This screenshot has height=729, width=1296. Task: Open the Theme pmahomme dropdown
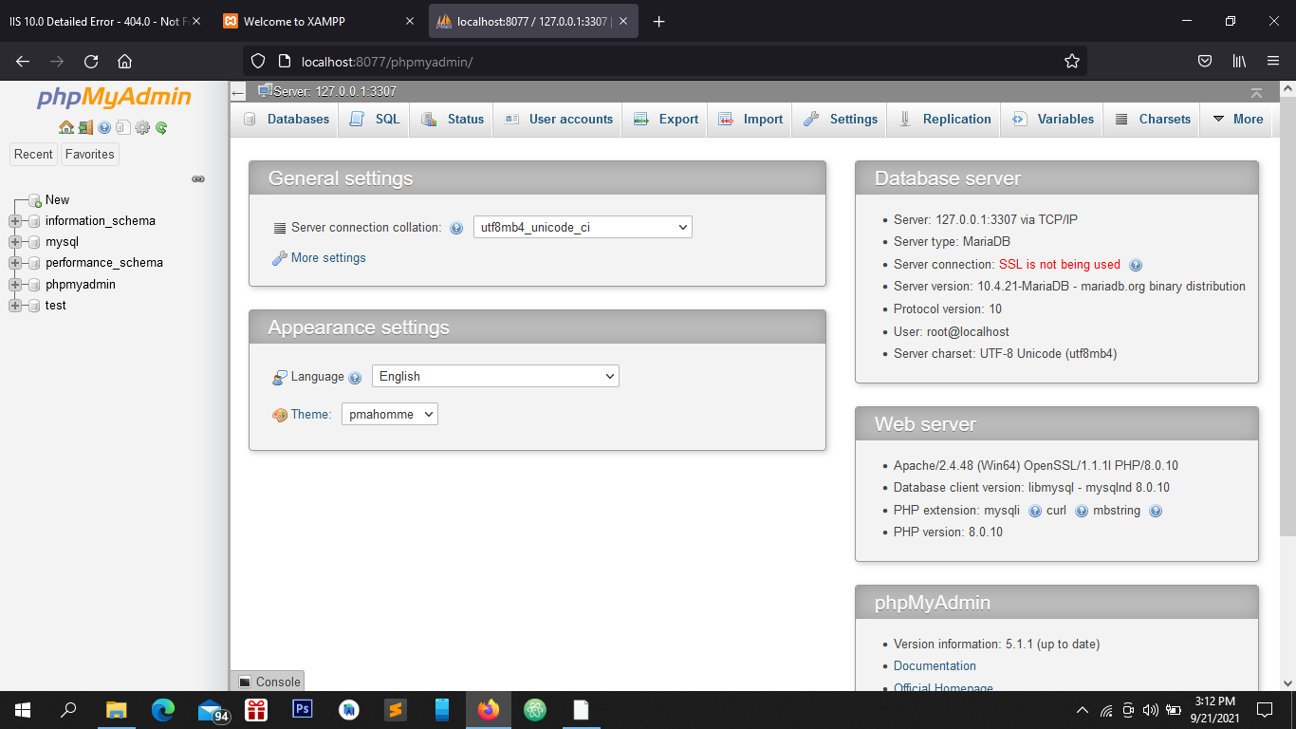pyautogui.click(x=389, y=415)
